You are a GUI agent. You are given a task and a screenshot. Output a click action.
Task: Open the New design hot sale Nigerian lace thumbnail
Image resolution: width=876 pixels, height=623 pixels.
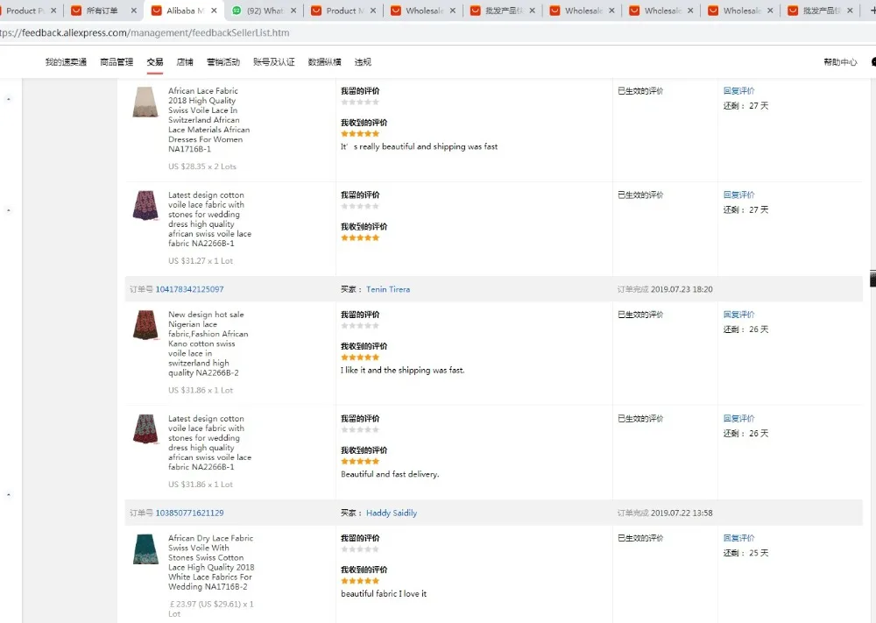(145, 325)
